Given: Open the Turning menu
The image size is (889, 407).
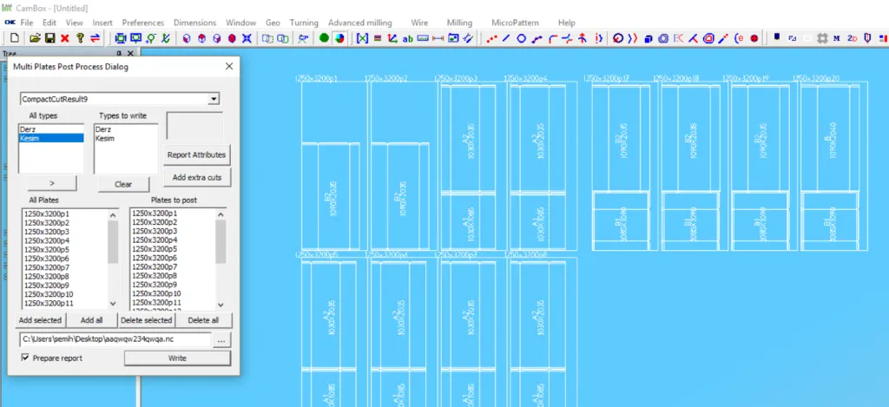Looking at the screenshot, I should [304, 23].
